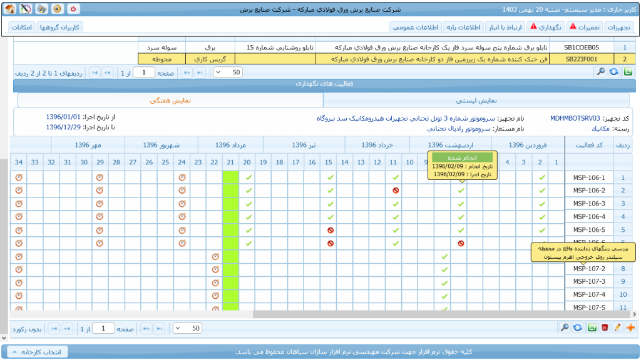Image resolution: width=641 pixels, height=360 pixels.
Task: Click the pencil edit icon in the bottom toolbar
Action: coord(617,327)
